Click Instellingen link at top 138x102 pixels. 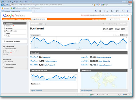pos(109,15)
